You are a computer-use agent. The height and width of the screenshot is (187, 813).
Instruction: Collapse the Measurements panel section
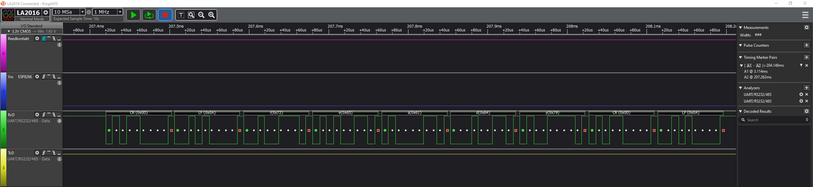coord(741,28)
